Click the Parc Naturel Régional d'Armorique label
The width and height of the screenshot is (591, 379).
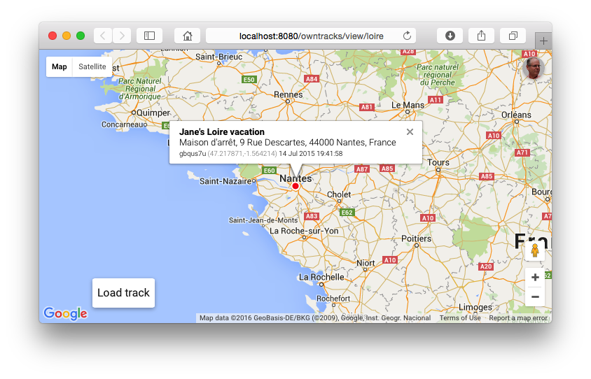pyautogui.click(x=140, y=89)
